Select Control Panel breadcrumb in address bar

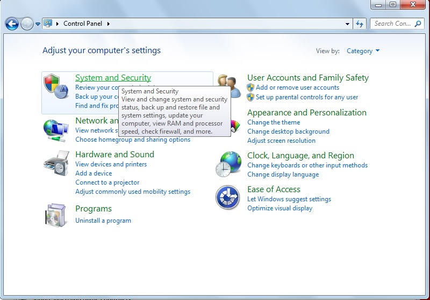tap(83, 24)
